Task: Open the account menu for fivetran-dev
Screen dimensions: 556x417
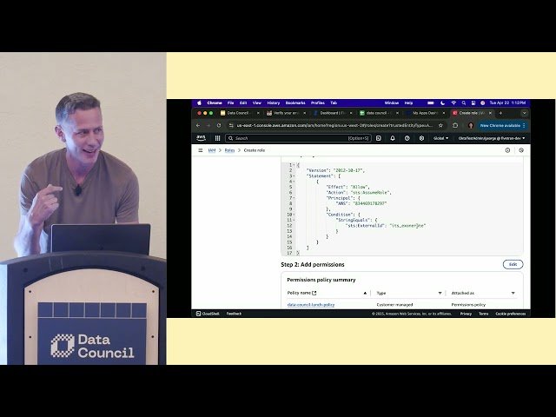Action: [x=492, y=138]
